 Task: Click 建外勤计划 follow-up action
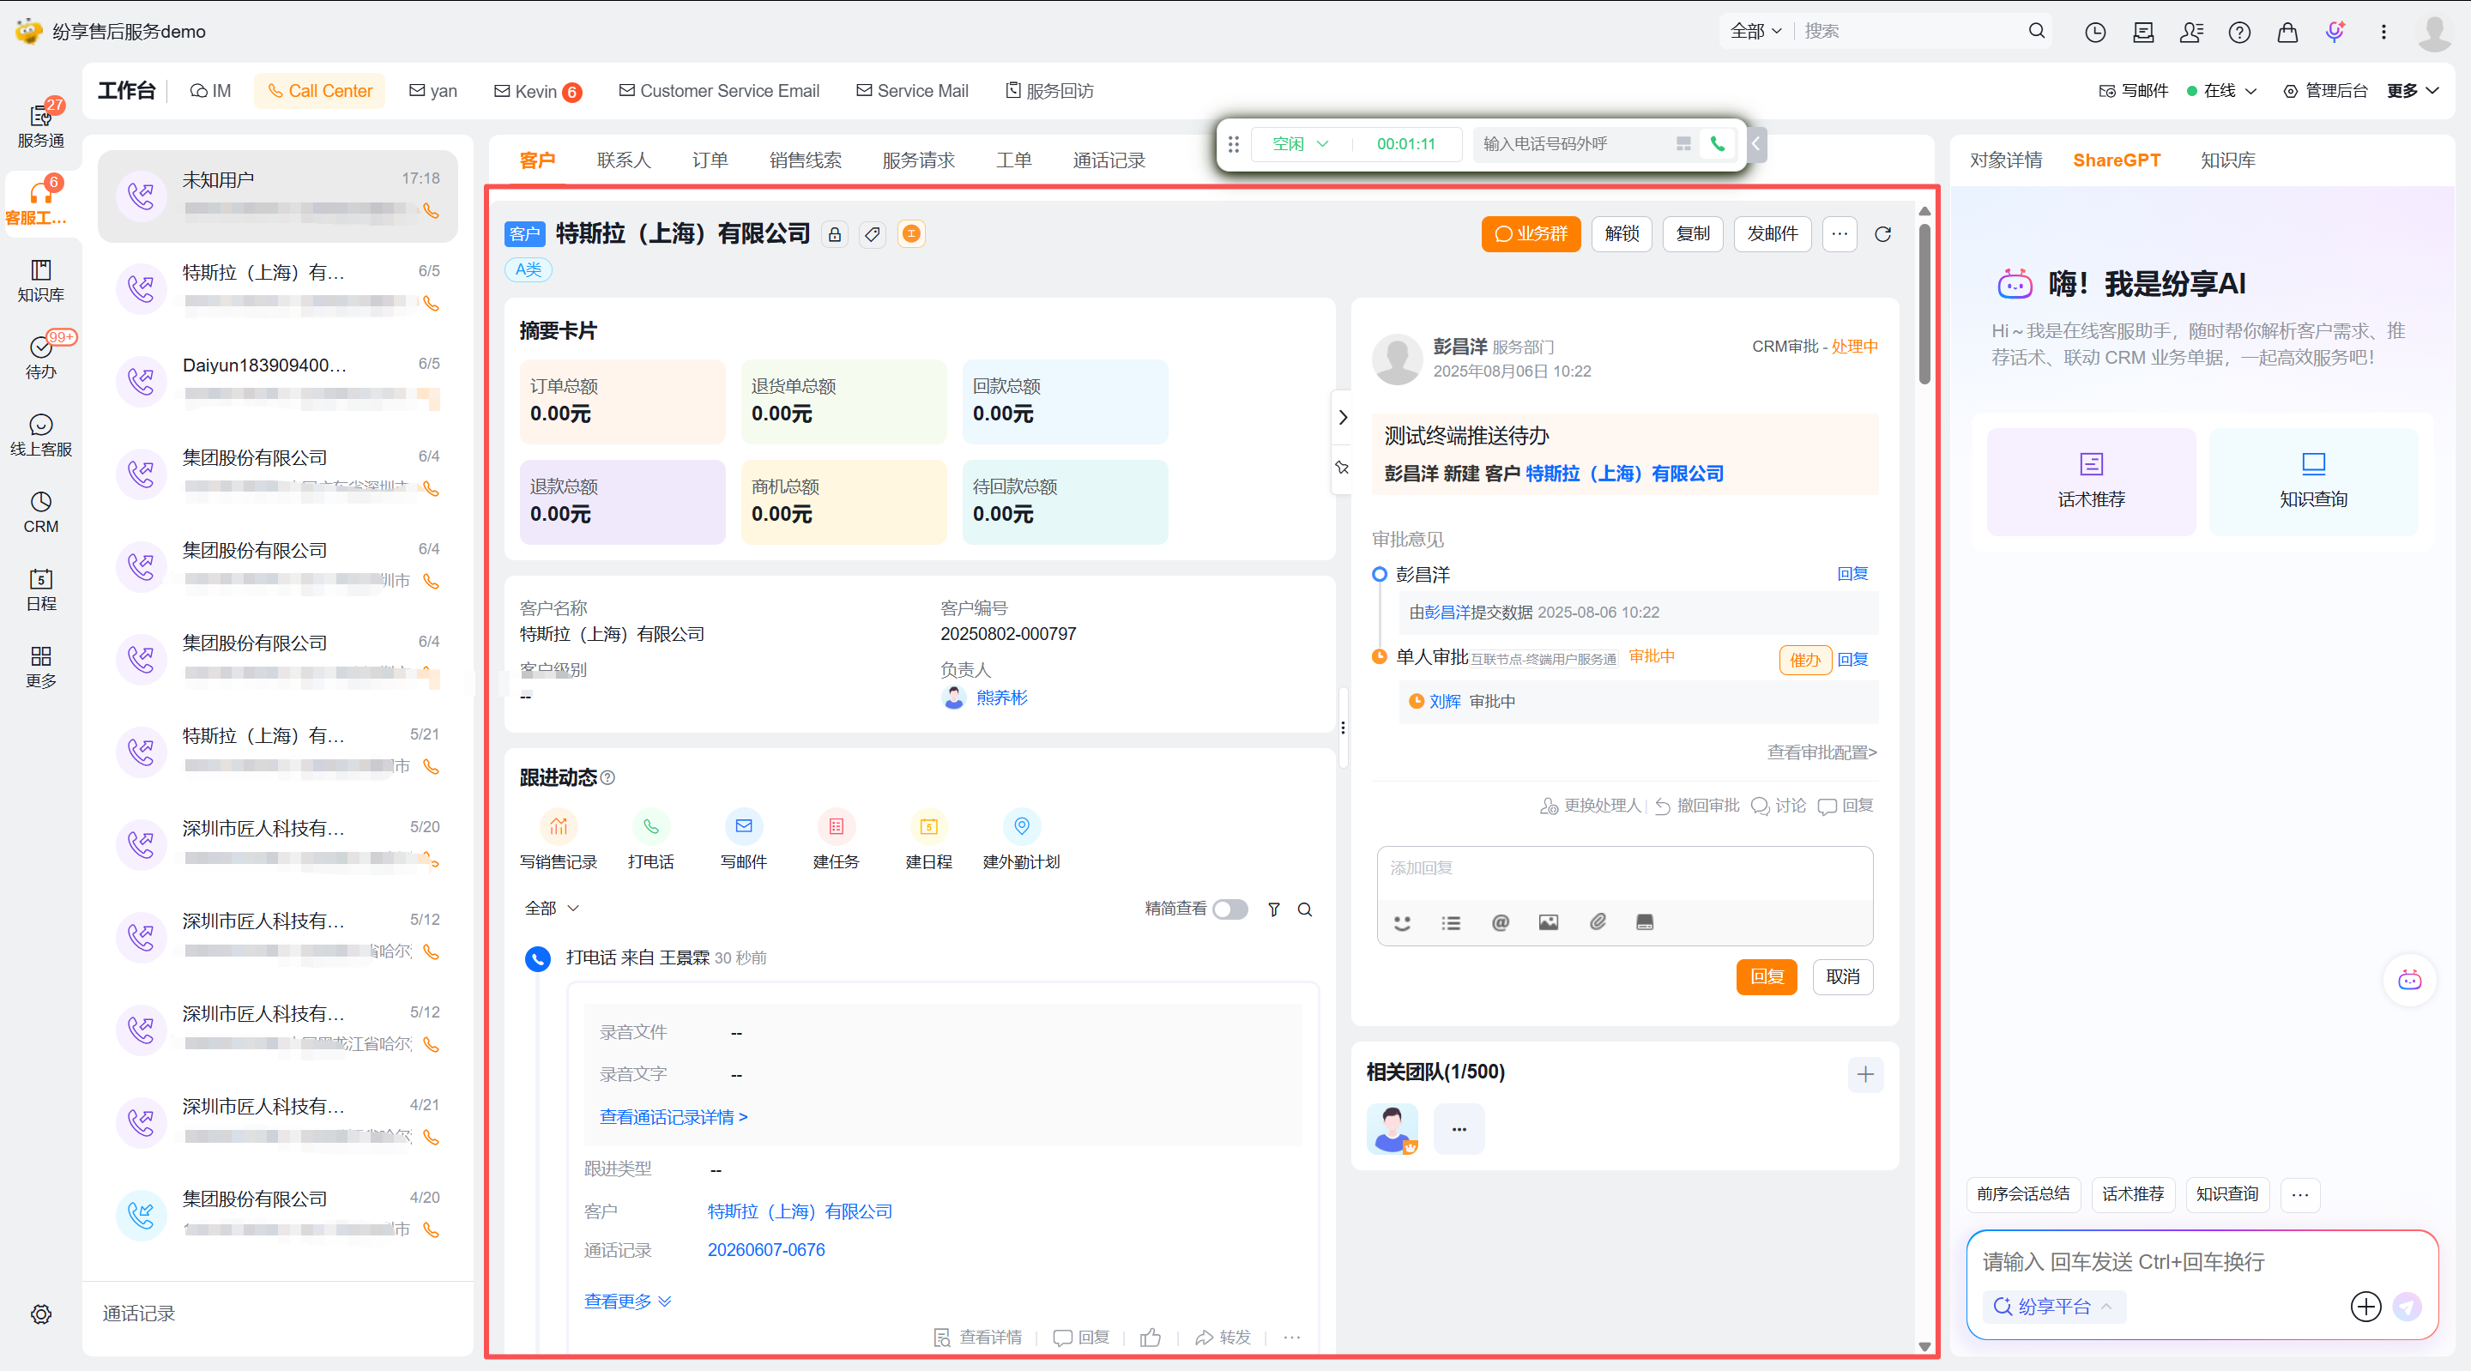1021,839
